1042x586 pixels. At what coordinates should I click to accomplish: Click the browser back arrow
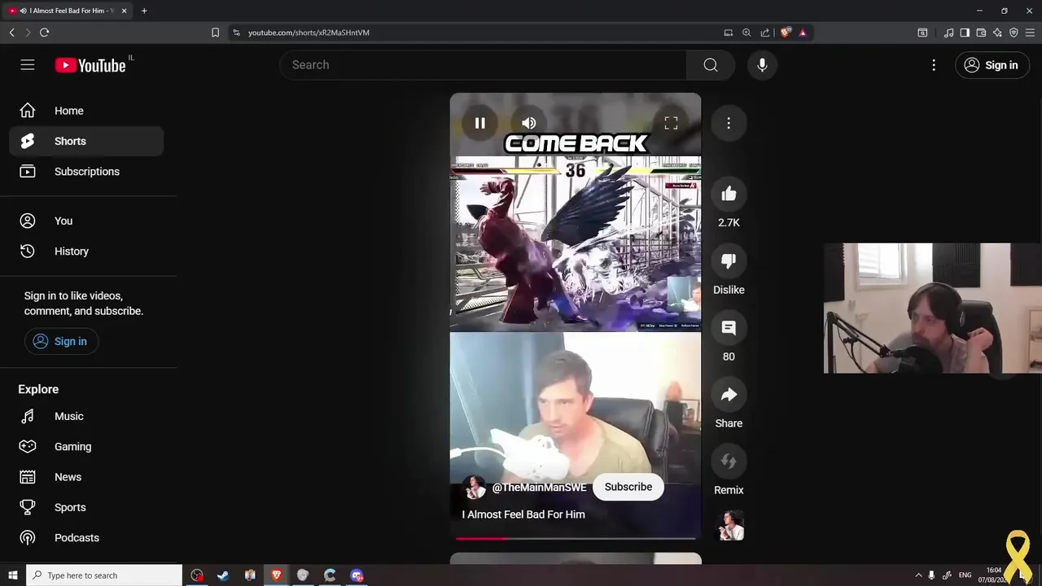(12, 33)
